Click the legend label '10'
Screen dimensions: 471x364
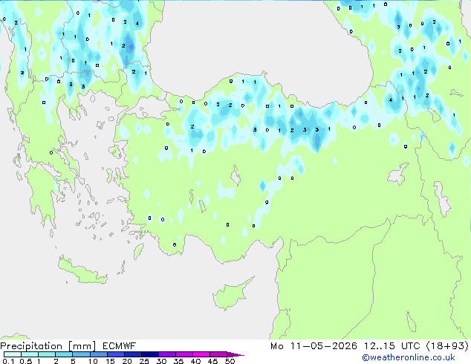click(x=93, y=361)
